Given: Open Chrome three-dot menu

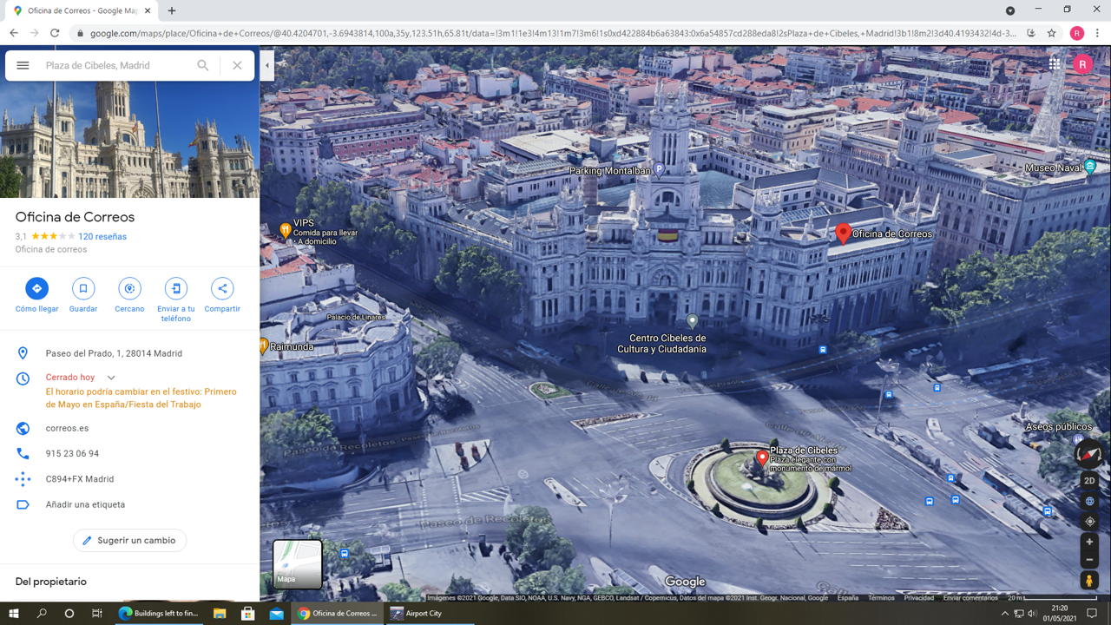Looking at the screenshot, I should [1098, 33].
